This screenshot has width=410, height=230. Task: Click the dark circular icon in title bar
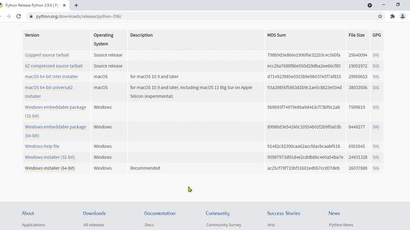click(370, 5)
